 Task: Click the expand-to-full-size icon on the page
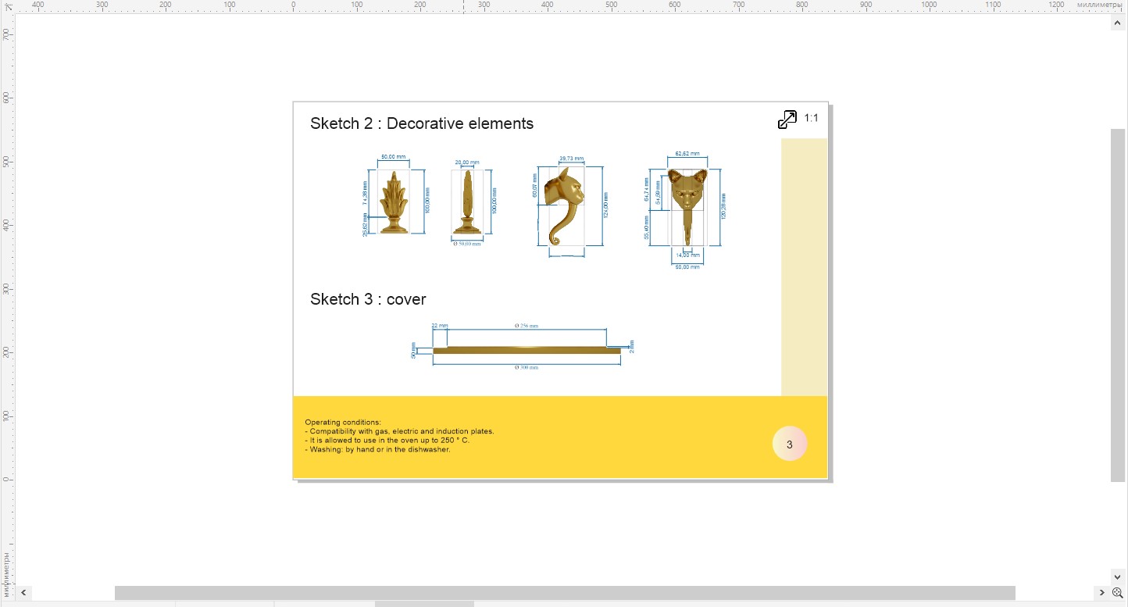(x=787, y=119)
